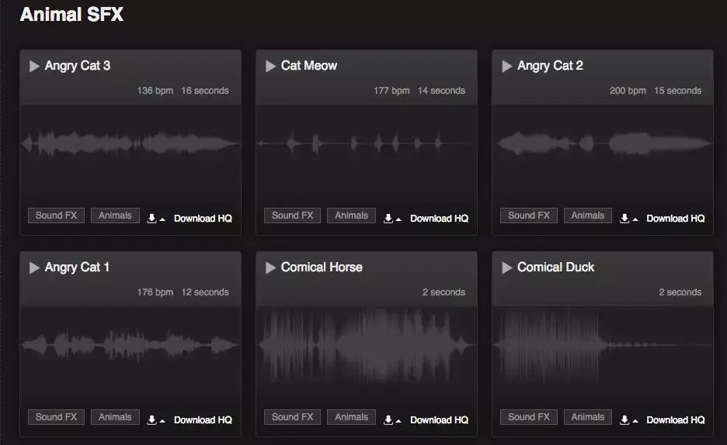This screenshot has width=727, height=445.
Task: Expand download options arrow for Comical Duck
Action: click(635, 422)
